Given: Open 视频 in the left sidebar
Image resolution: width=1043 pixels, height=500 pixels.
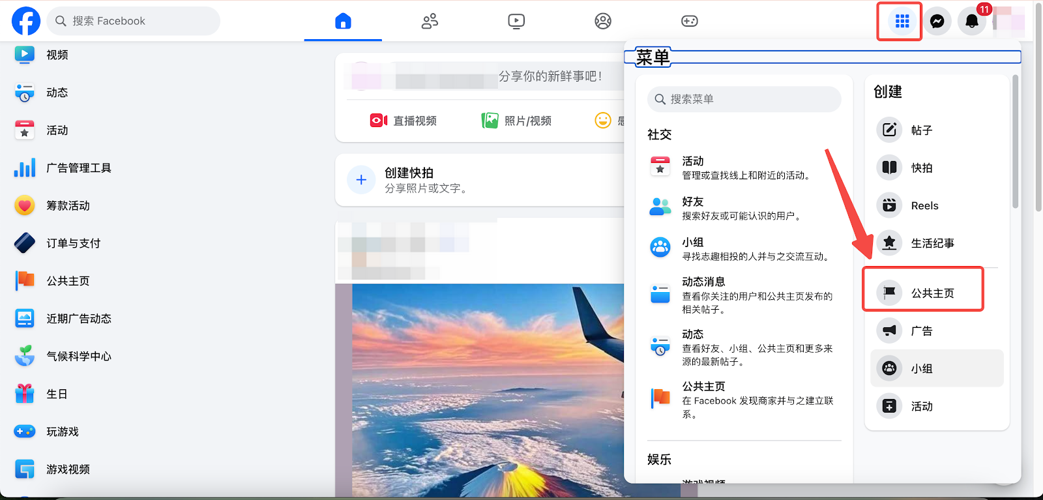Looking at the screenshot, I should click(57, 55).
